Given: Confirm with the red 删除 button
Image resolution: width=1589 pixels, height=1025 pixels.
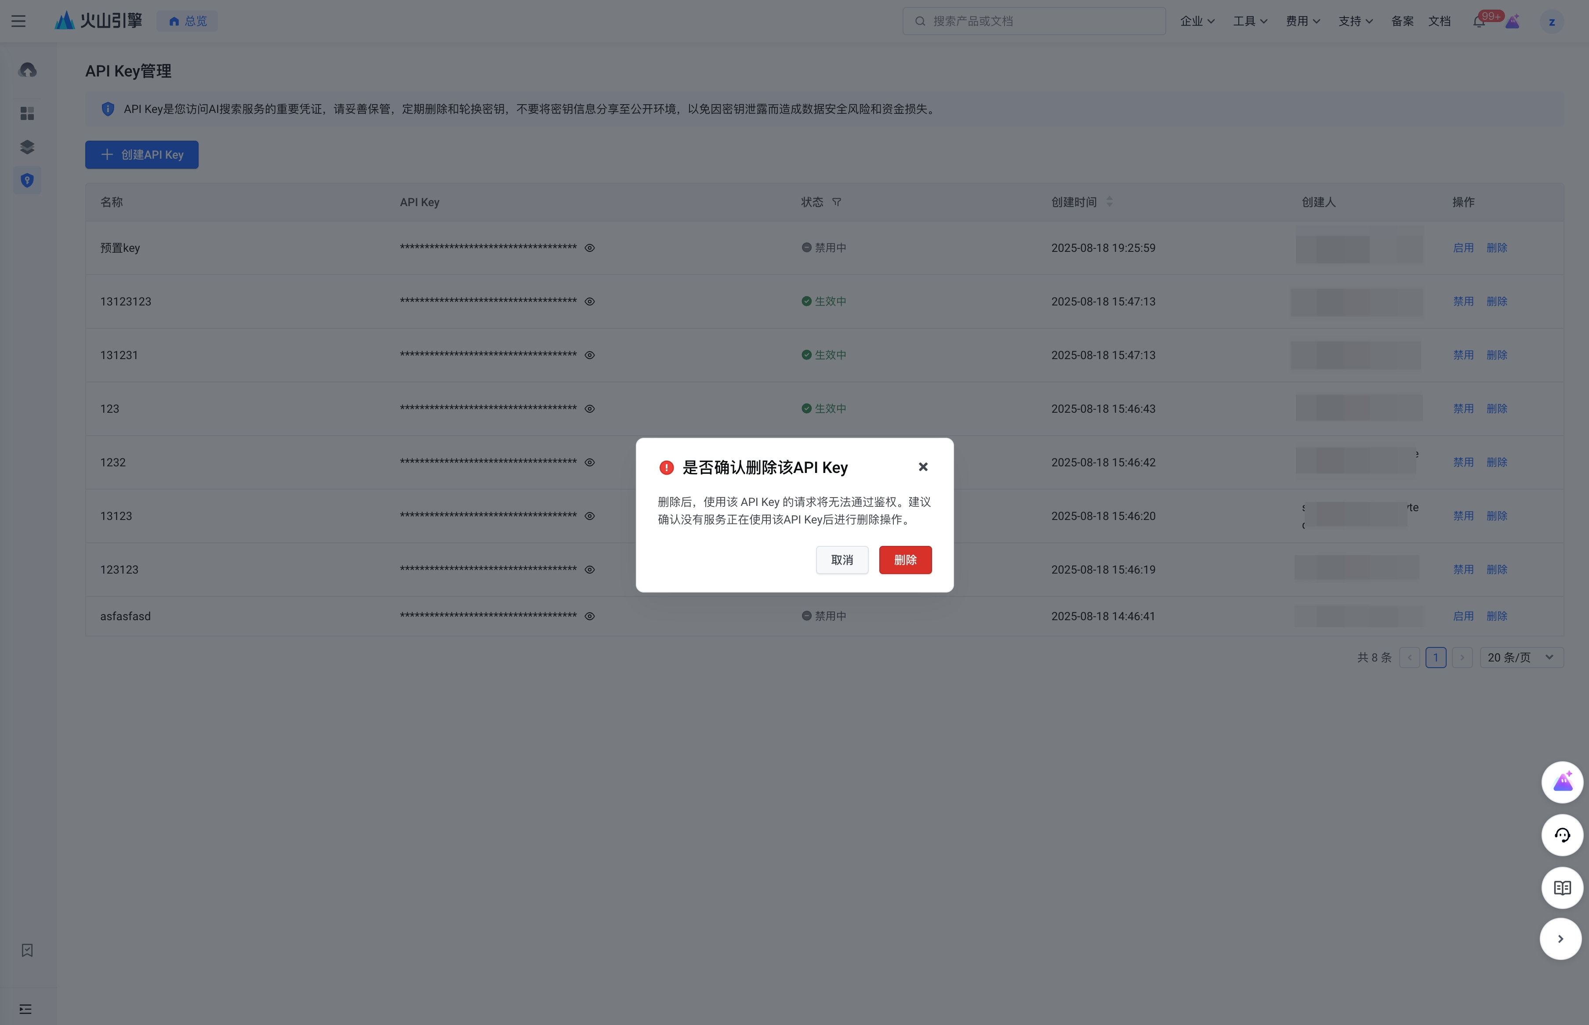Looking at the screenshot, I should point(905,560).
